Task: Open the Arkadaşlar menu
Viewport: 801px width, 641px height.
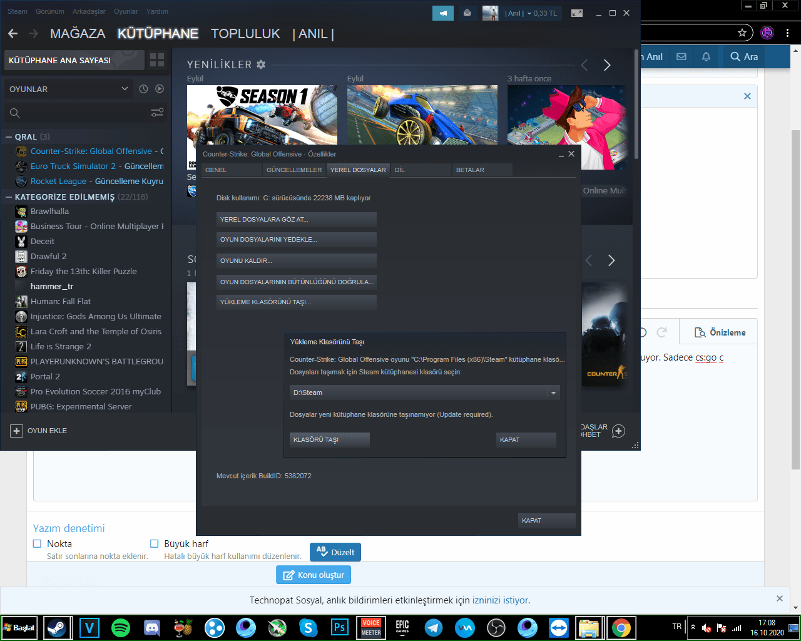Action: (x=89, y=11)
